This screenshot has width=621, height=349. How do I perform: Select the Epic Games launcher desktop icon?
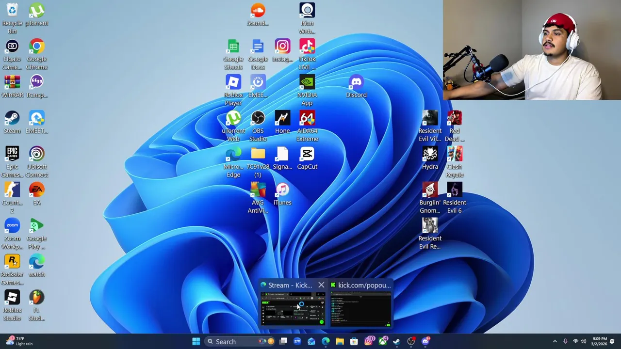click(x=12, y=162)
